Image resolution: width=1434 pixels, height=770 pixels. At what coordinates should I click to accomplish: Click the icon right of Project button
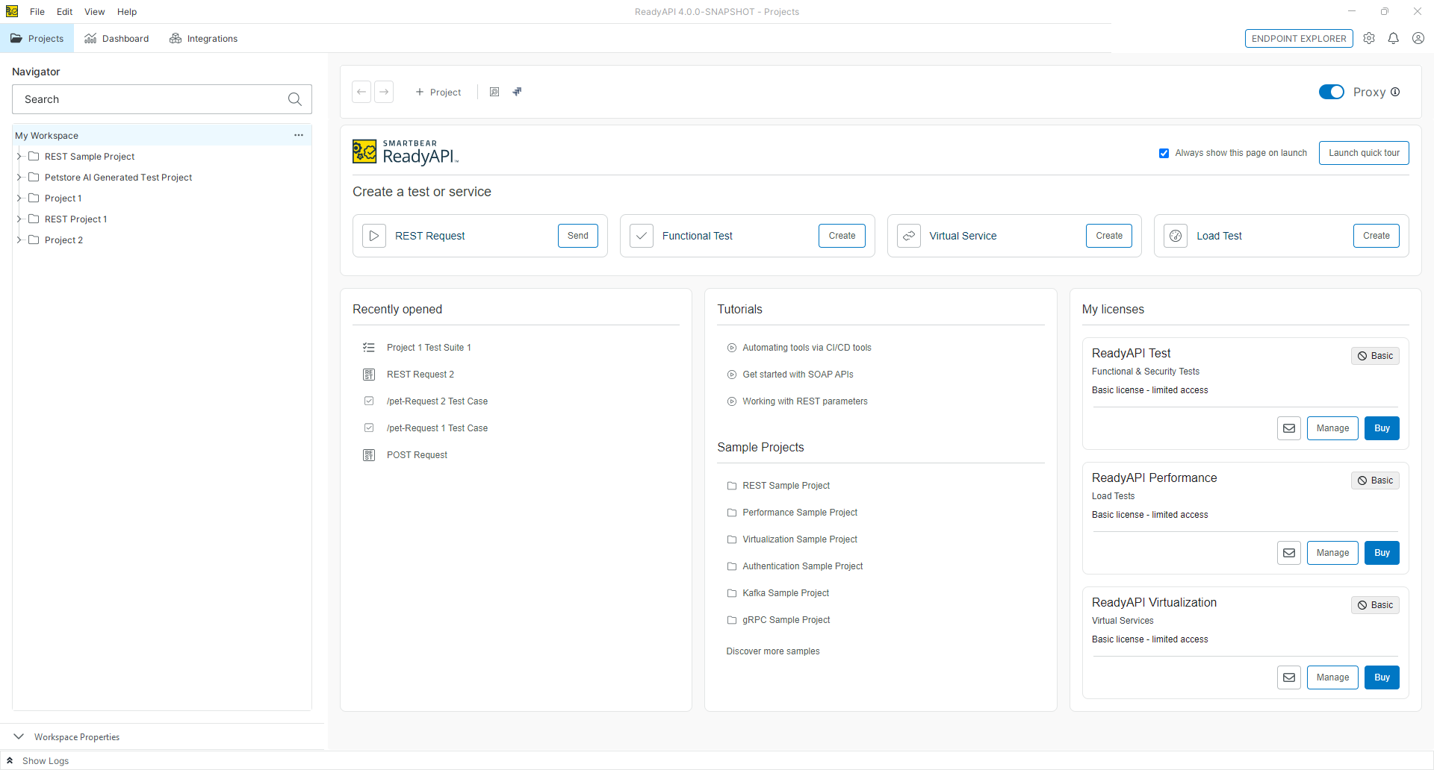coord(494,92)
